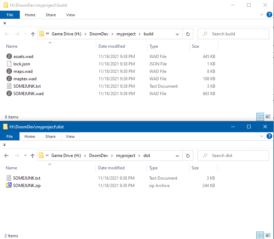The height and width of the screenshot is (239, 274).
Task: Refresh the build folder
Action: pyautogui.click(x=188, y=34)
